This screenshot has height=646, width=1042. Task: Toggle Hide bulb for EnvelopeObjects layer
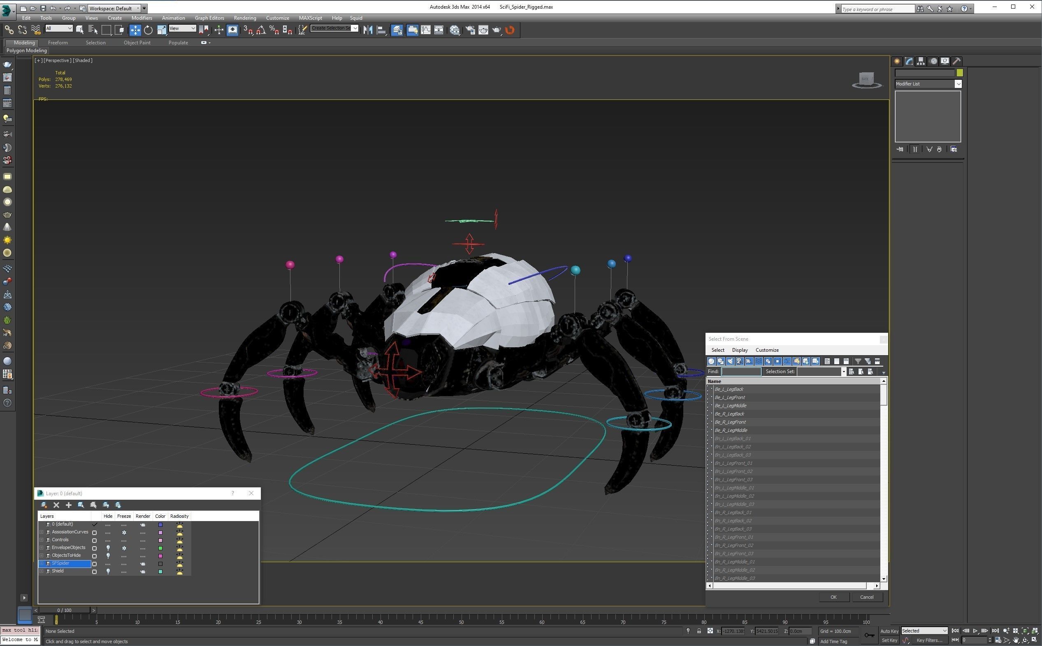pos(108,548)
